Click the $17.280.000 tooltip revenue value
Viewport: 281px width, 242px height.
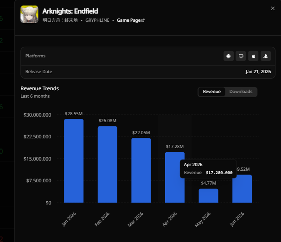pos(219,173)
